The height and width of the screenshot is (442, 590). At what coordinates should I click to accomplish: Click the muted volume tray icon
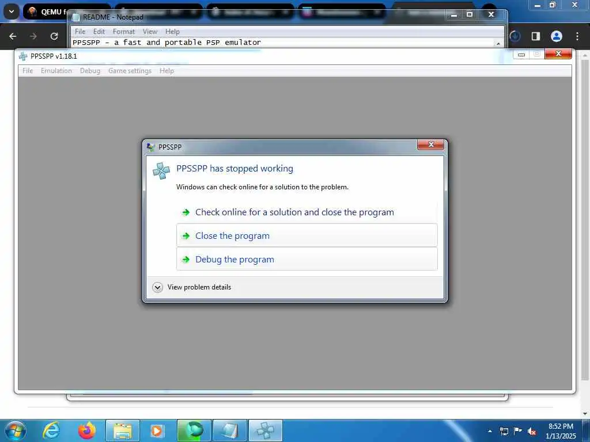point(532,432)
